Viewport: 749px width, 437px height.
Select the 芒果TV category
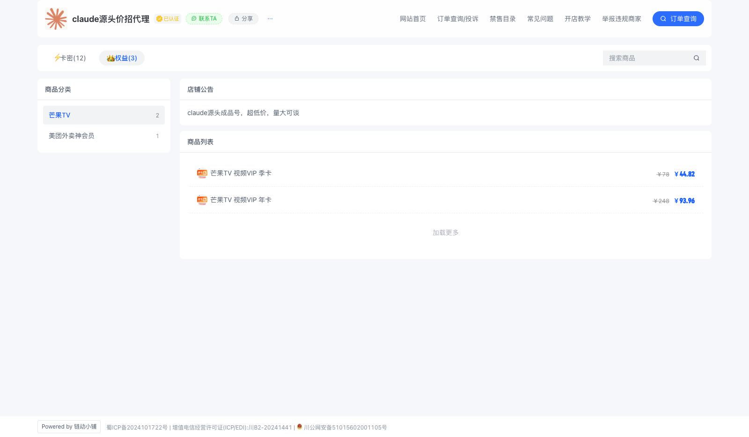[104, 115]
